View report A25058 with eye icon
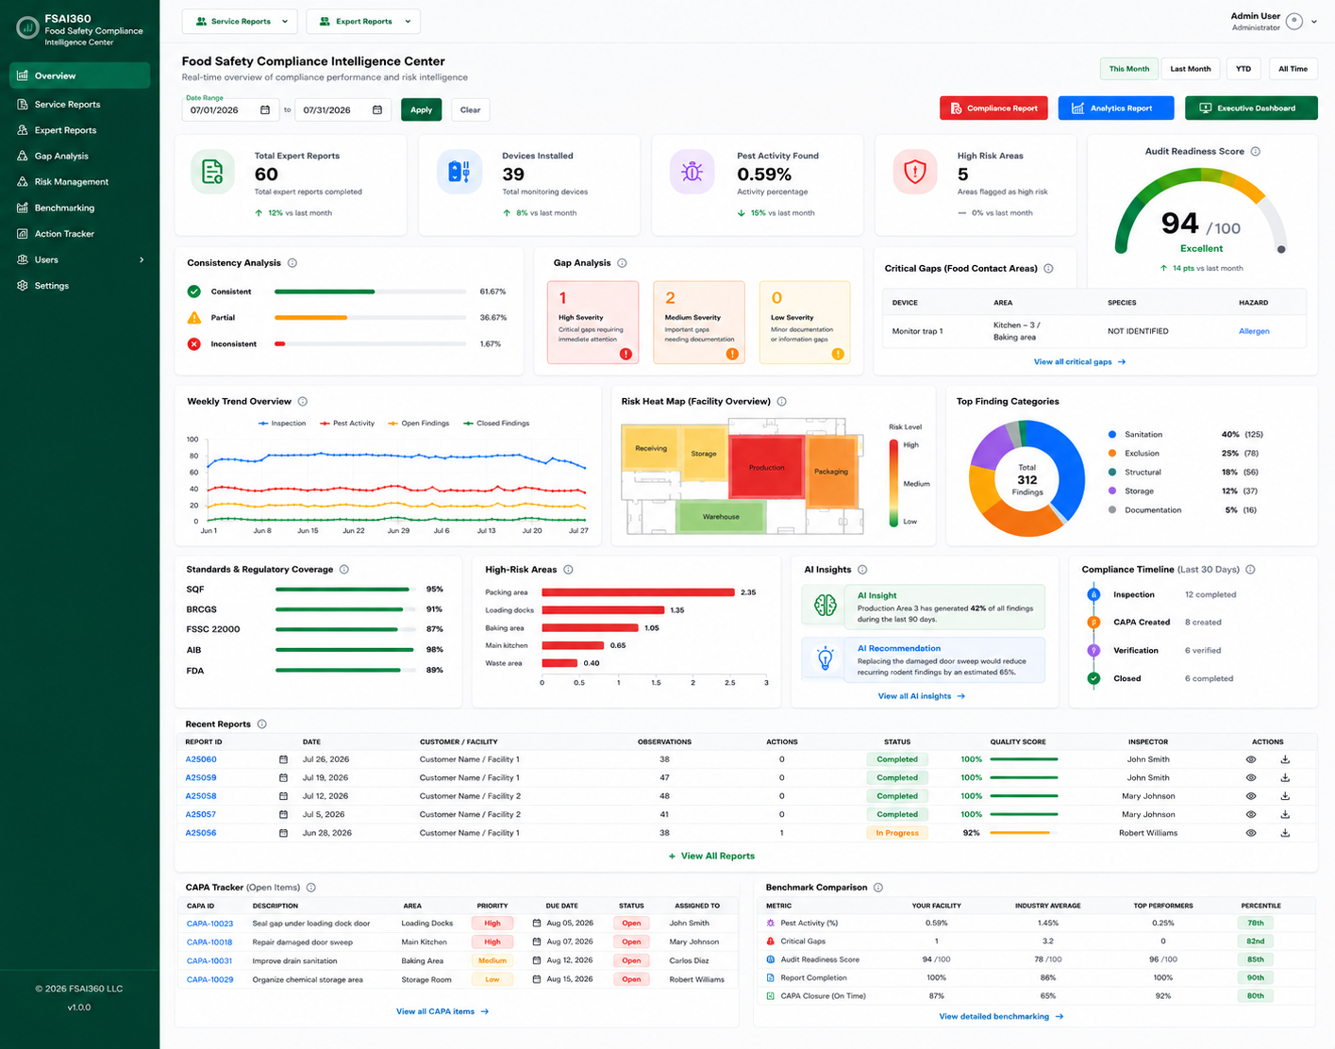 pyautogui.click(x=1251, y=796)
